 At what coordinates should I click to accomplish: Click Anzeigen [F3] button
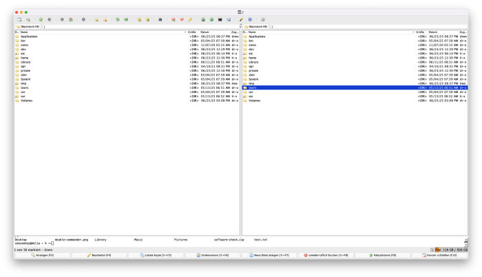tap(43, 255)
